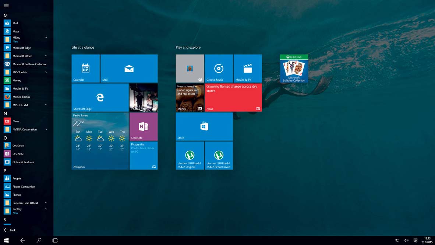Screen dimensions: 435x245
Task: Click Back at bottom of app list
Action: click(10, 230)
